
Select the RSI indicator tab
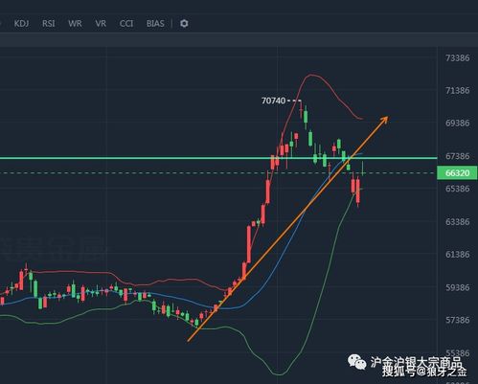pyautogui.click(x=49, y=24)
